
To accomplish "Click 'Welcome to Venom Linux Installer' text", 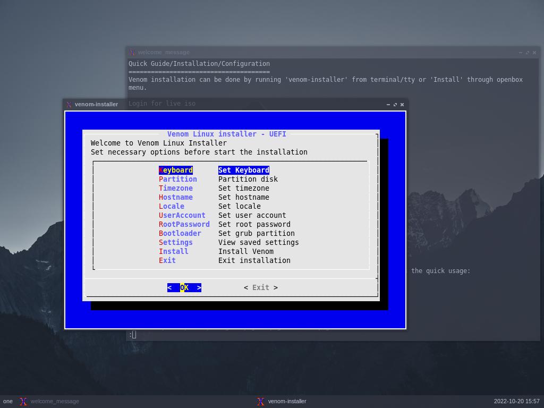I will [158, 143].
